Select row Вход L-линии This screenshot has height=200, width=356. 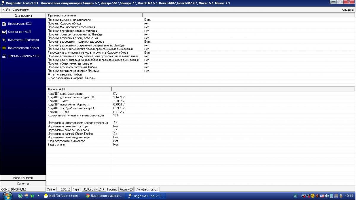pyautogui.click(x=201, y=145)
